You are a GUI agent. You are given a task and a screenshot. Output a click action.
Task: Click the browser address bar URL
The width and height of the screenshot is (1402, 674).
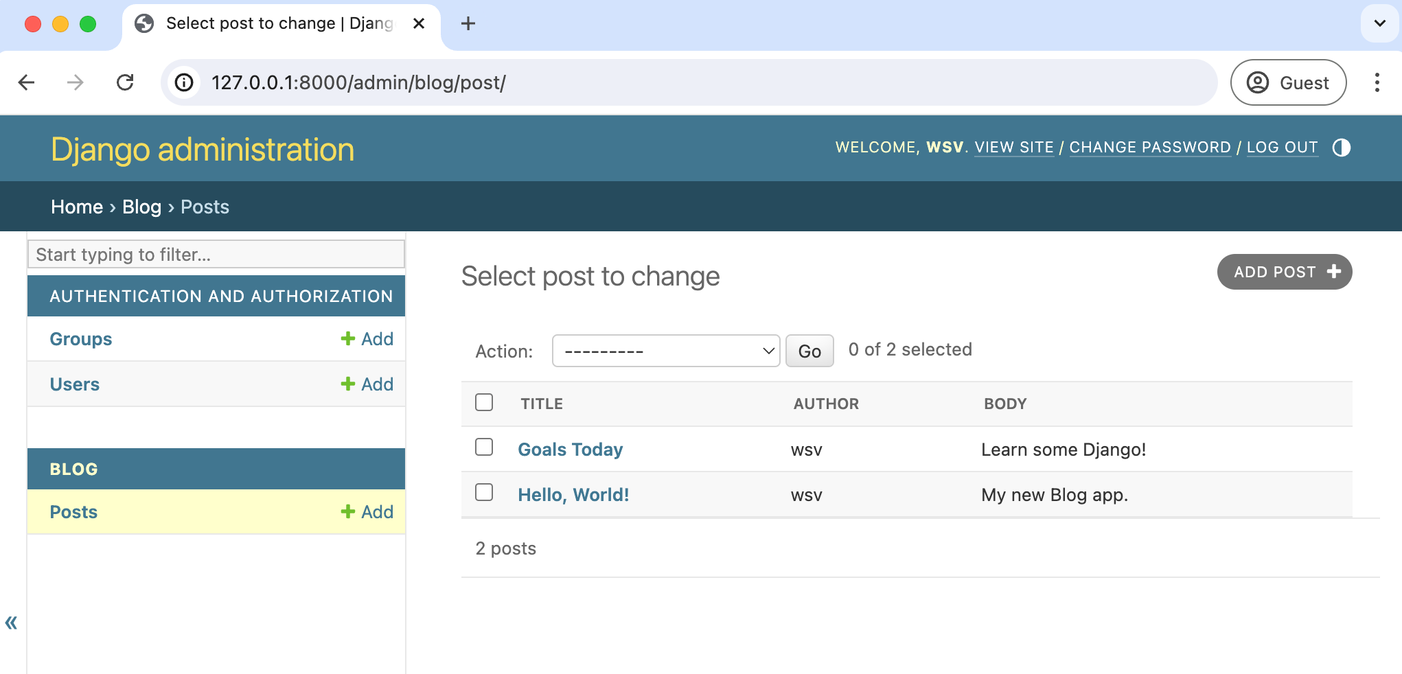(358, 82)
